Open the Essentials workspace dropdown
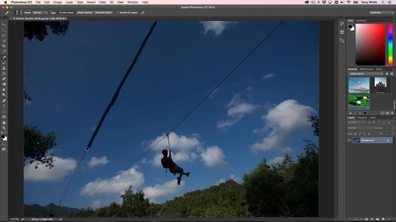 point(381,12)
